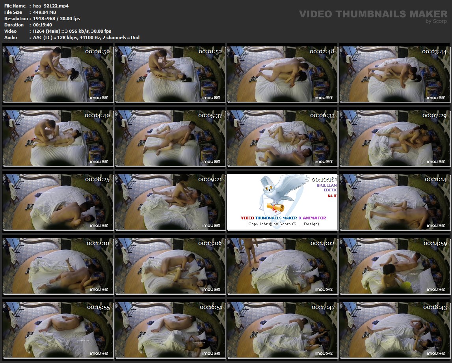The image size is (452, 363).
Task: Select the thumbnail stamped 00:17:47
Action: tap(282, 330)
